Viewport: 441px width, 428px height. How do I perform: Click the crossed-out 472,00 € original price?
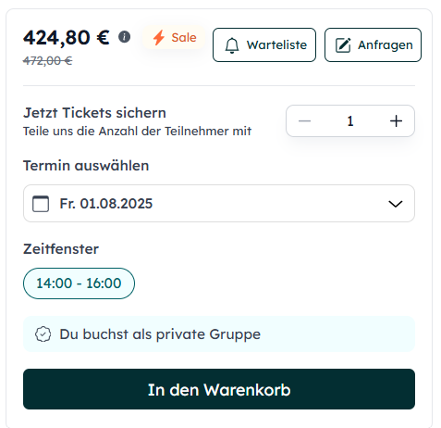(x=48, y=61)
